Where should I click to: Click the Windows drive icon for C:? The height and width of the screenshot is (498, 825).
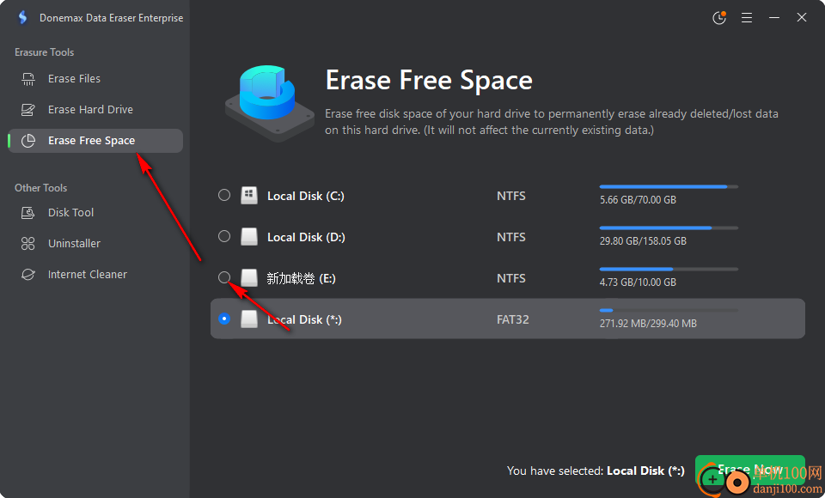click(249, 195)
